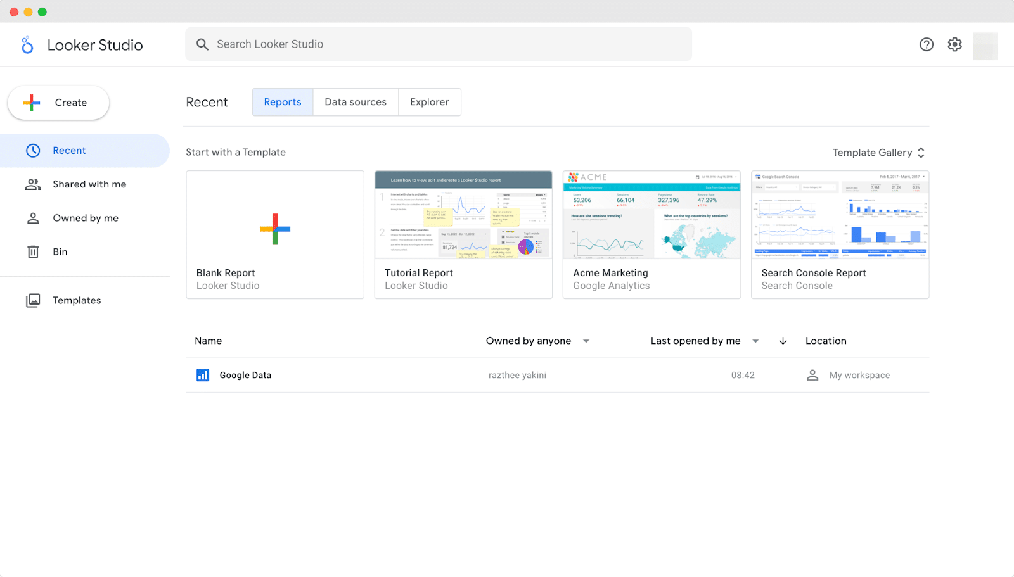Open the user account avatar
The image size is (1014, 577).
coord(985,46)
